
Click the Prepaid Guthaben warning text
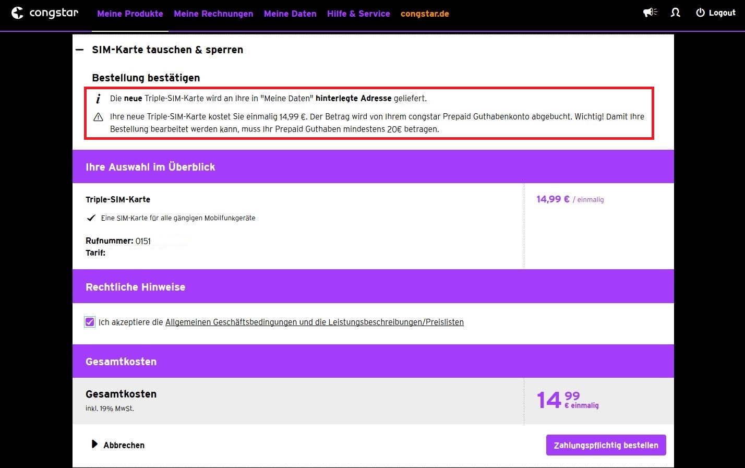pos(377,123)
